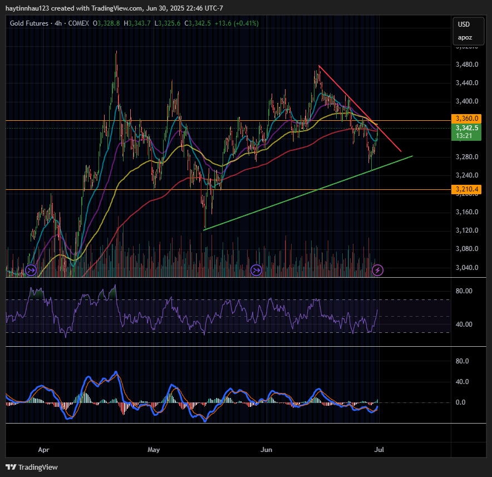Click the COMEX exchange label

(78, 23)
